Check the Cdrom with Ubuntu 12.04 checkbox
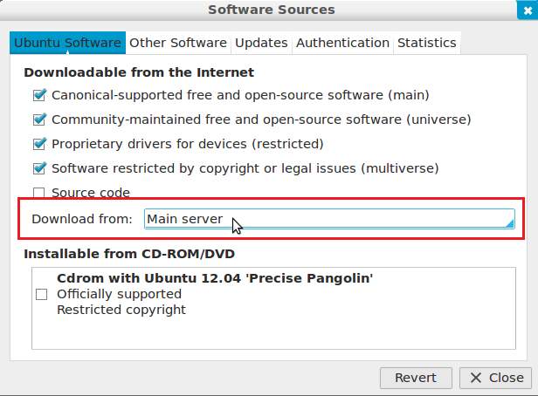The width and height of the screenshot is (538, 396). tap(41, 294)
